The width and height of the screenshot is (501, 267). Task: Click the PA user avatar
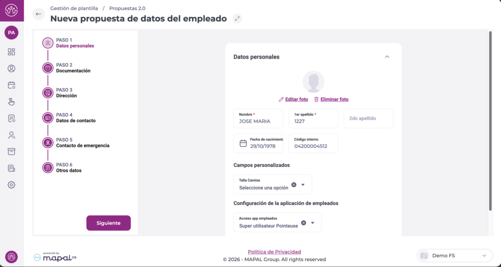click(x=11, y=33)
